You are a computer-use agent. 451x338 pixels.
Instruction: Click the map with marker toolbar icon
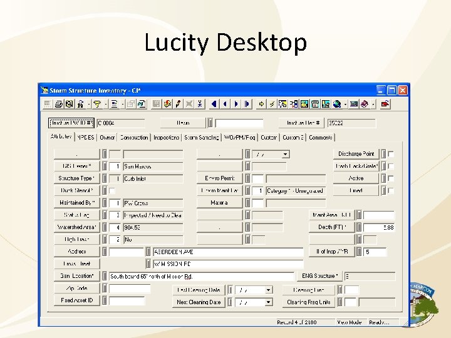(x=326, y=104)
